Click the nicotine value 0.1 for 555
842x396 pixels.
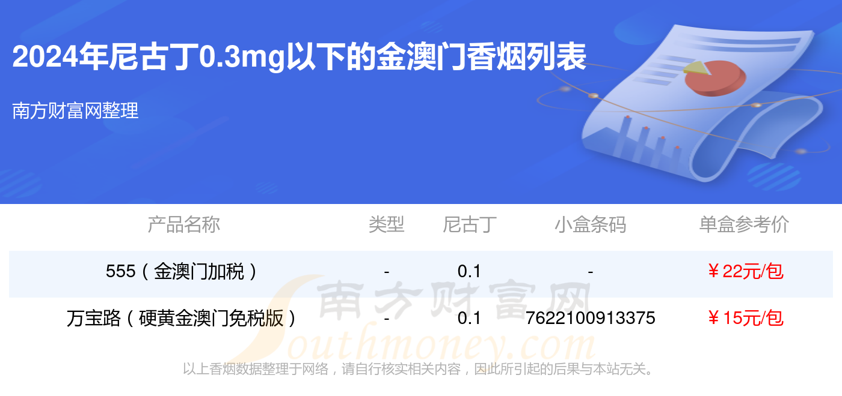(x=470, y=272)
